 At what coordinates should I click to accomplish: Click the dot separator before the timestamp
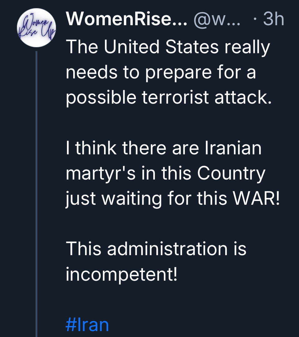coord(255,20)
